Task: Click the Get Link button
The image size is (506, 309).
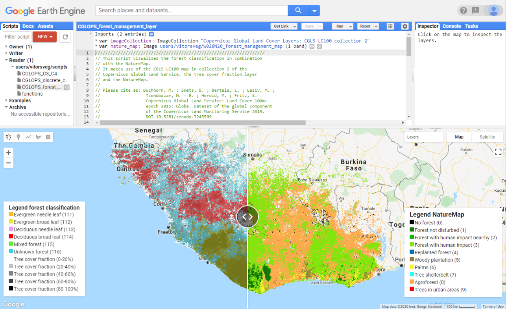Action: click(x=281, y=26)
